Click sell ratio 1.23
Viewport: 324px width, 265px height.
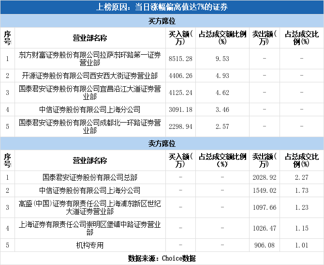[x=302, y=208]
